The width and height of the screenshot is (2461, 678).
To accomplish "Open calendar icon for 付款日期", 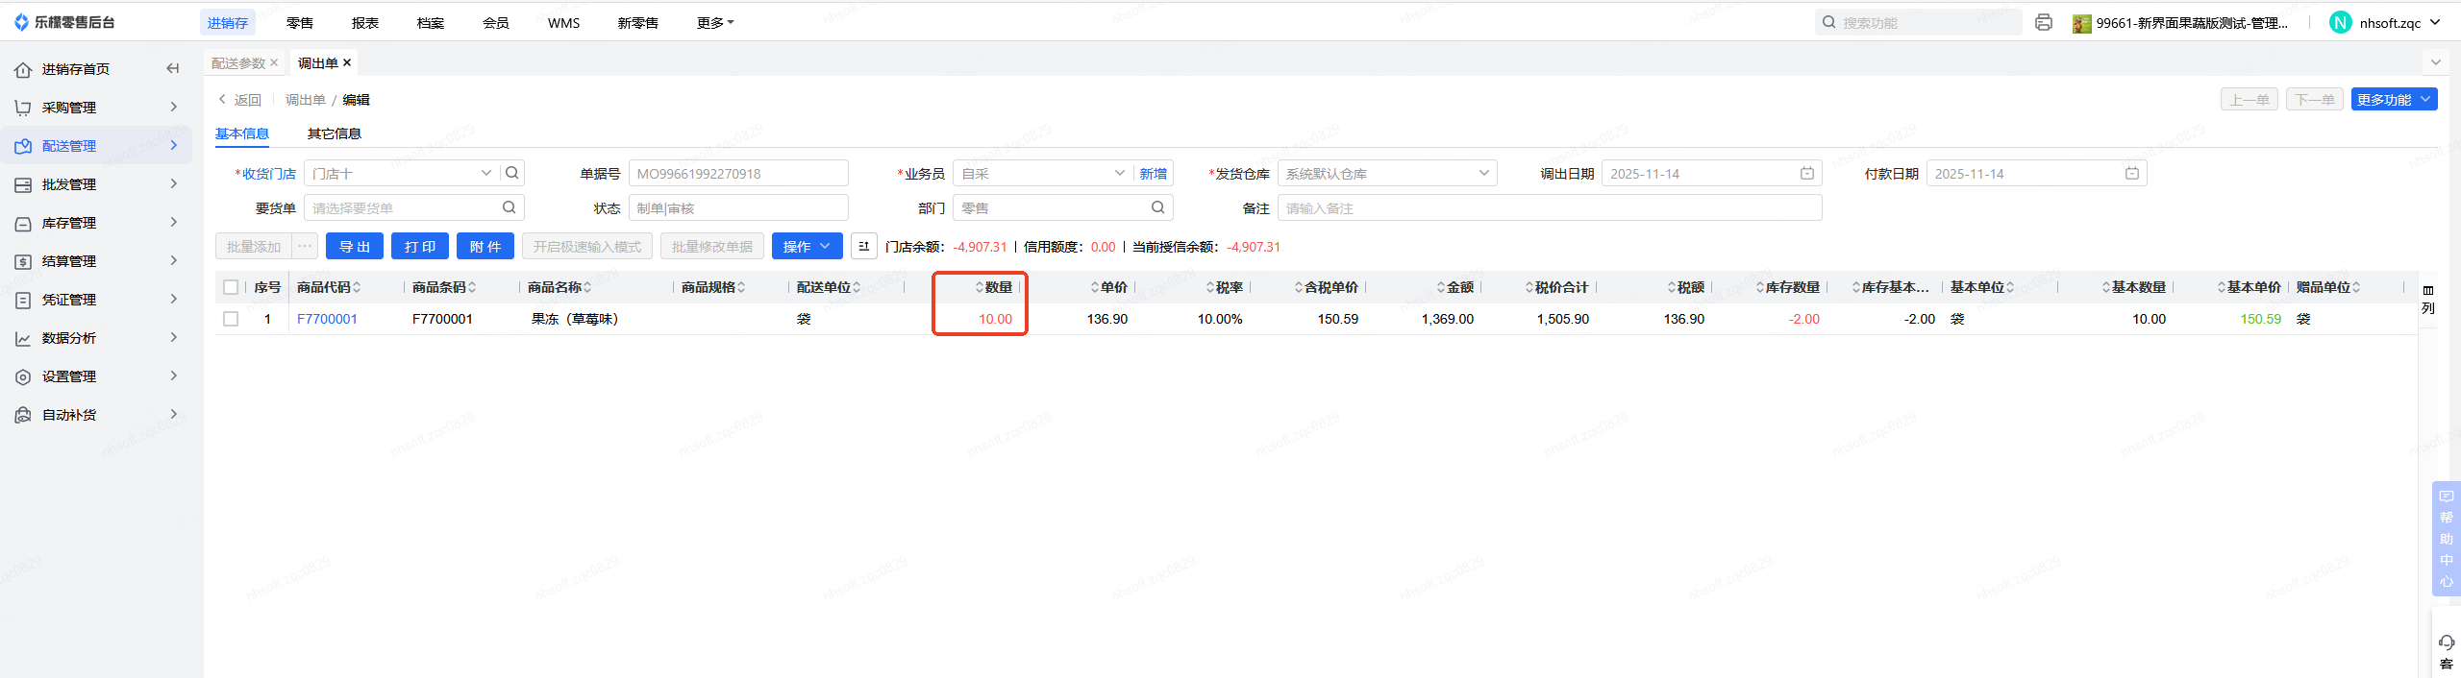I will coord(2132,173).
